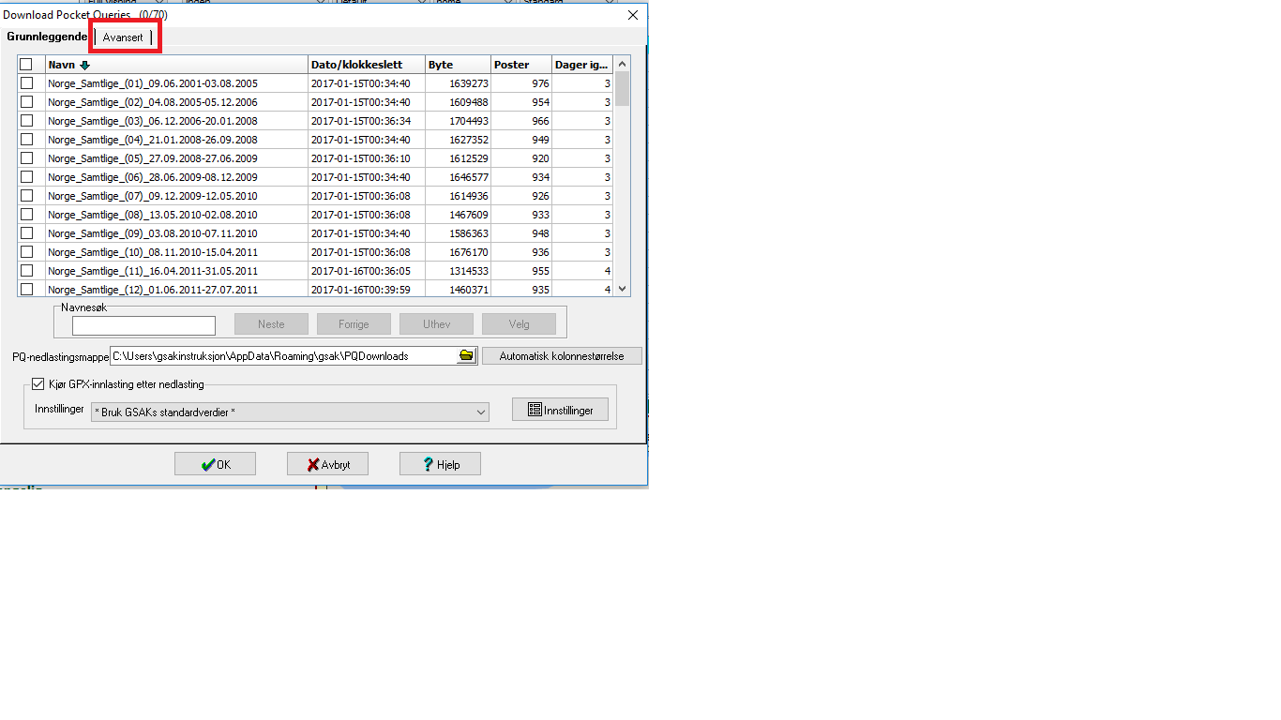Click the Forrige button

[354, 324]
